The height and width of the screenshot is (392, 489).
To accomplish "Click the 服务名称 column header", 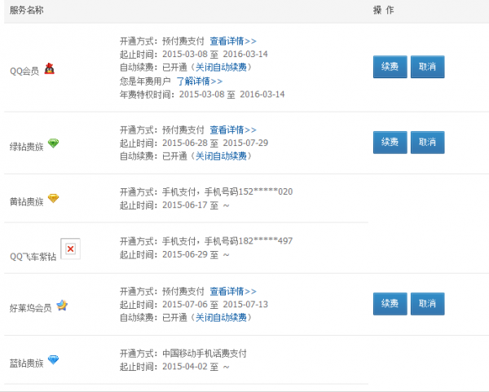I will (27, 11).
